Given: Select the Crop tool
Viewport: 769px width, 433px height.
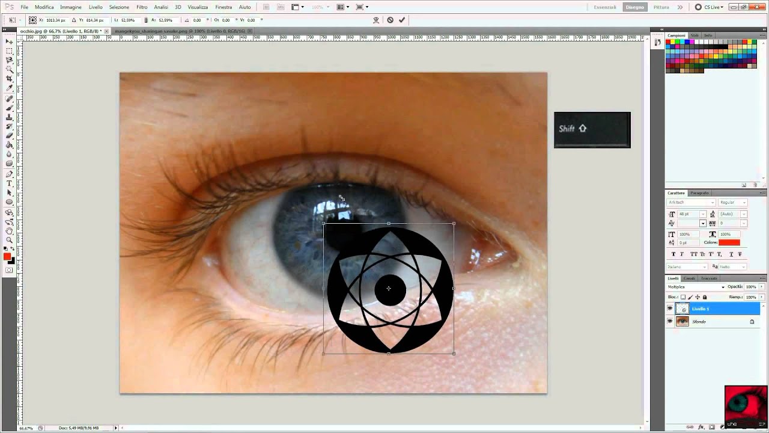Looking at the screenshot, I should tap(9, 79).
